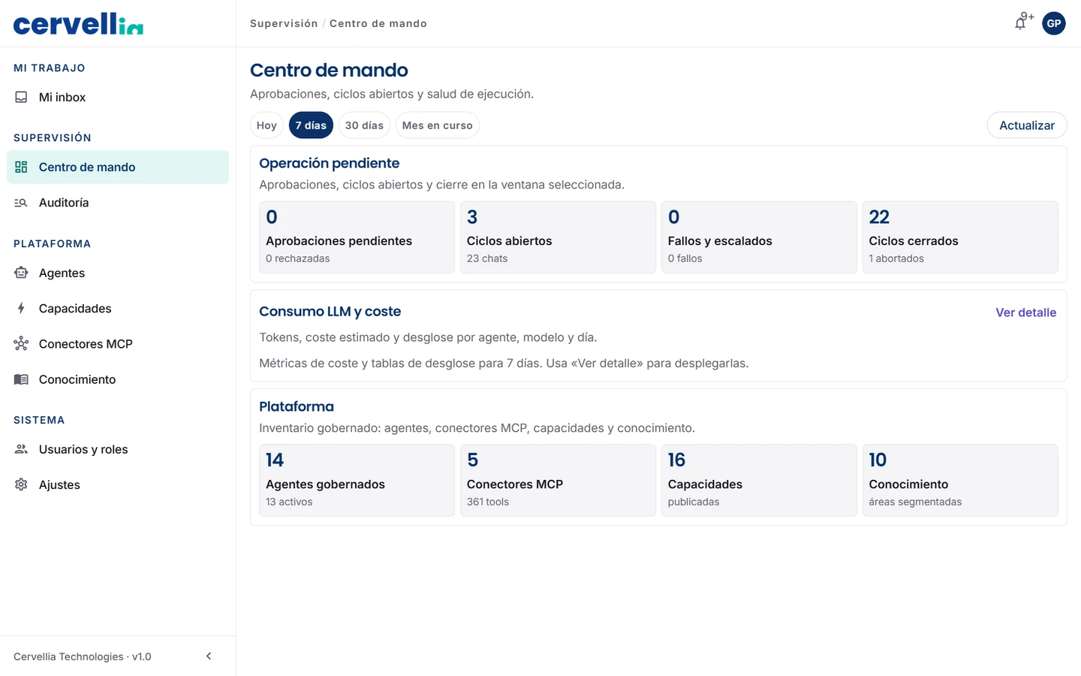Image resolution: width=1081 pixels, height=676 pixels.
Task: Click the Actualizar button
Action: click(1027, 125)
